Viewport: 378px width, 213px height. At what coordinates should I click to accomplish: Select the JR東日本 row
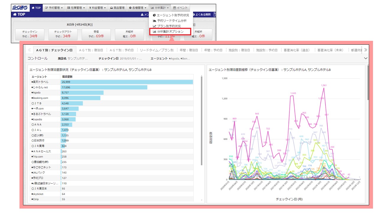pyautogui.click(x=112, y=188)
